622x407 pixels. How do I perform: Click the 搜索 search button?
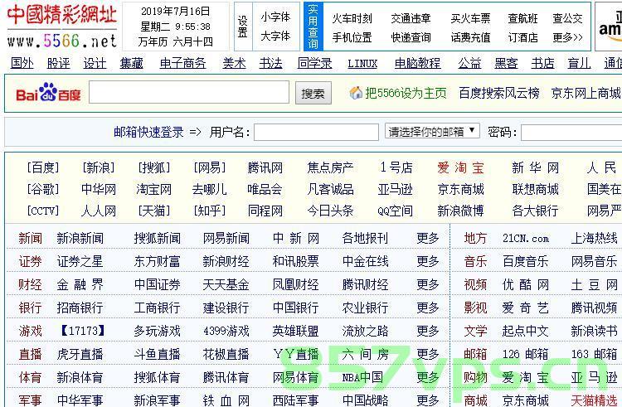(x=313, y=94)
